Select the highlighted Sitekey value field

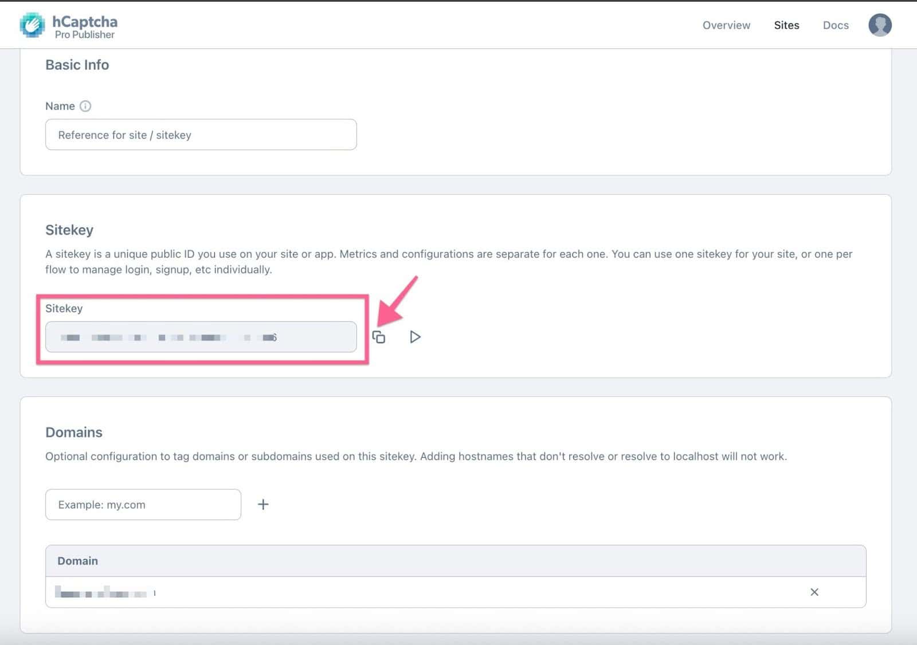[201, 337]
